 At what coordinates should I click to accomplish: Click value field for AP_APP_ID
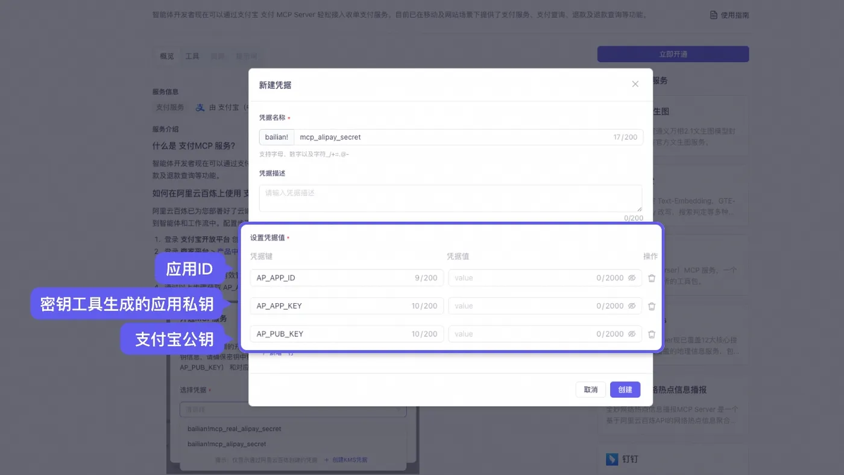pos(545,278)
